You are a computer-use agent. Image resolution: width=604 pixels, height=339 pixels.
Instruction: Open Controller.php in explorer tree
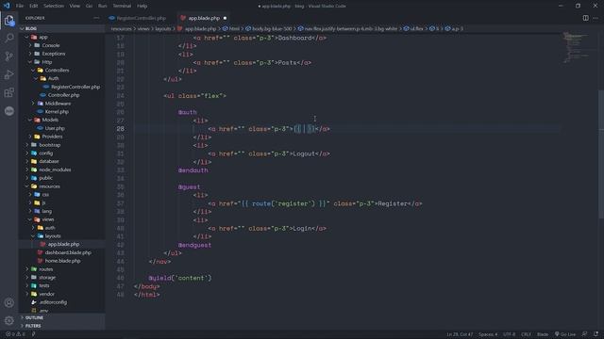(x=61, y=95)
